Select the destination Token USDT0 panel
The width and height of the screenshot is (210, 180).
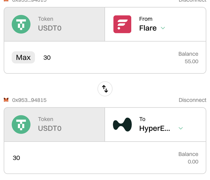click(54, 125)
